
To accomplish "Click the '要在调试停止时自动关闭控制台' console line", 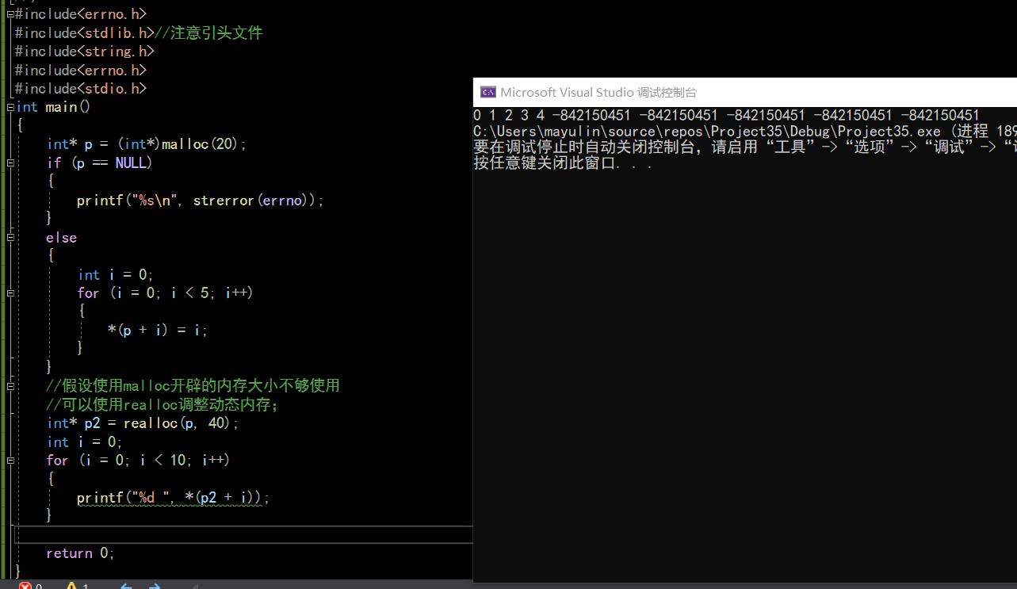I will tap(745, 147).
